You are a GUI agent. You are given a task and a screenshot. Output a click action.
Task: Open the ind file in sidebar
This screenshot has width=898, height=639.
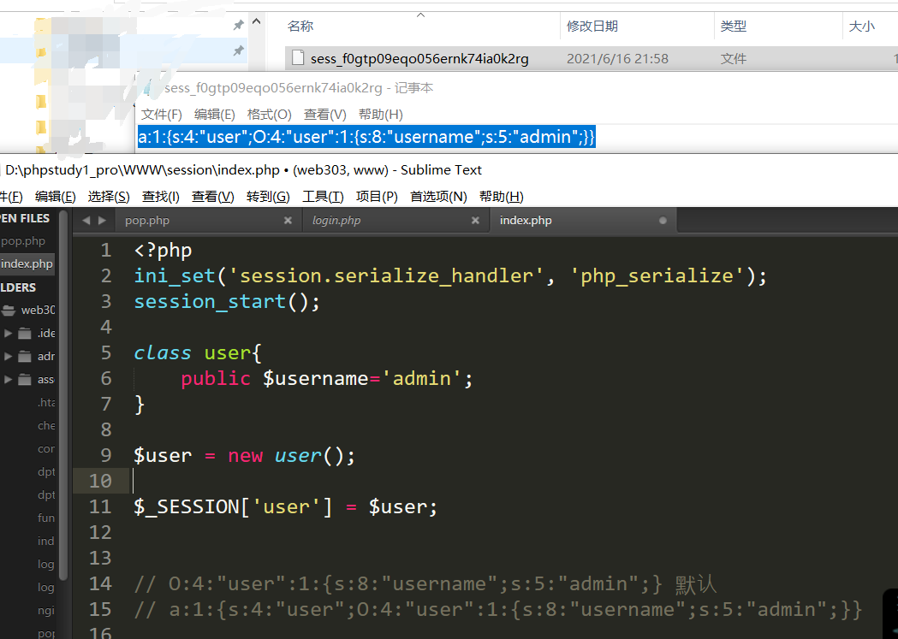pyautogui.click(x=46, y=541)
